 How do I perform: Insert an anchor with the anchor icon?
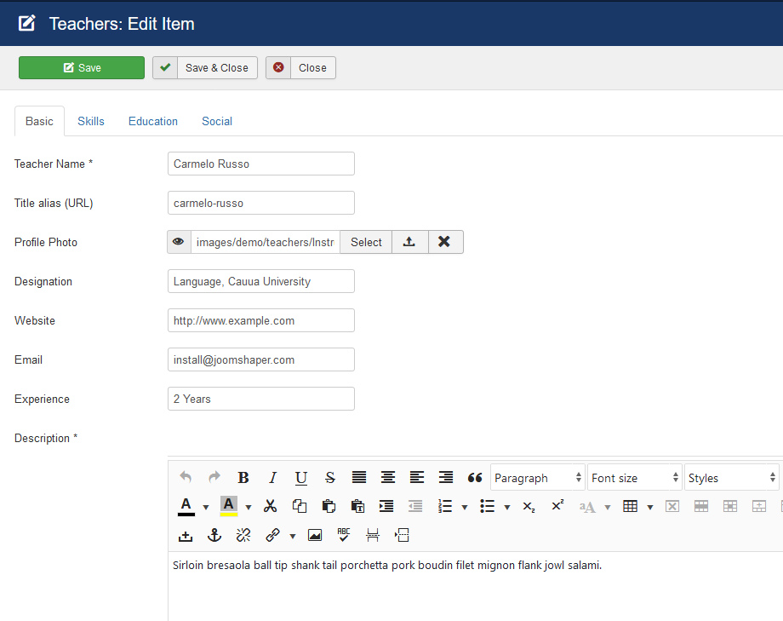pyautogui.click(x=214, y=535)
